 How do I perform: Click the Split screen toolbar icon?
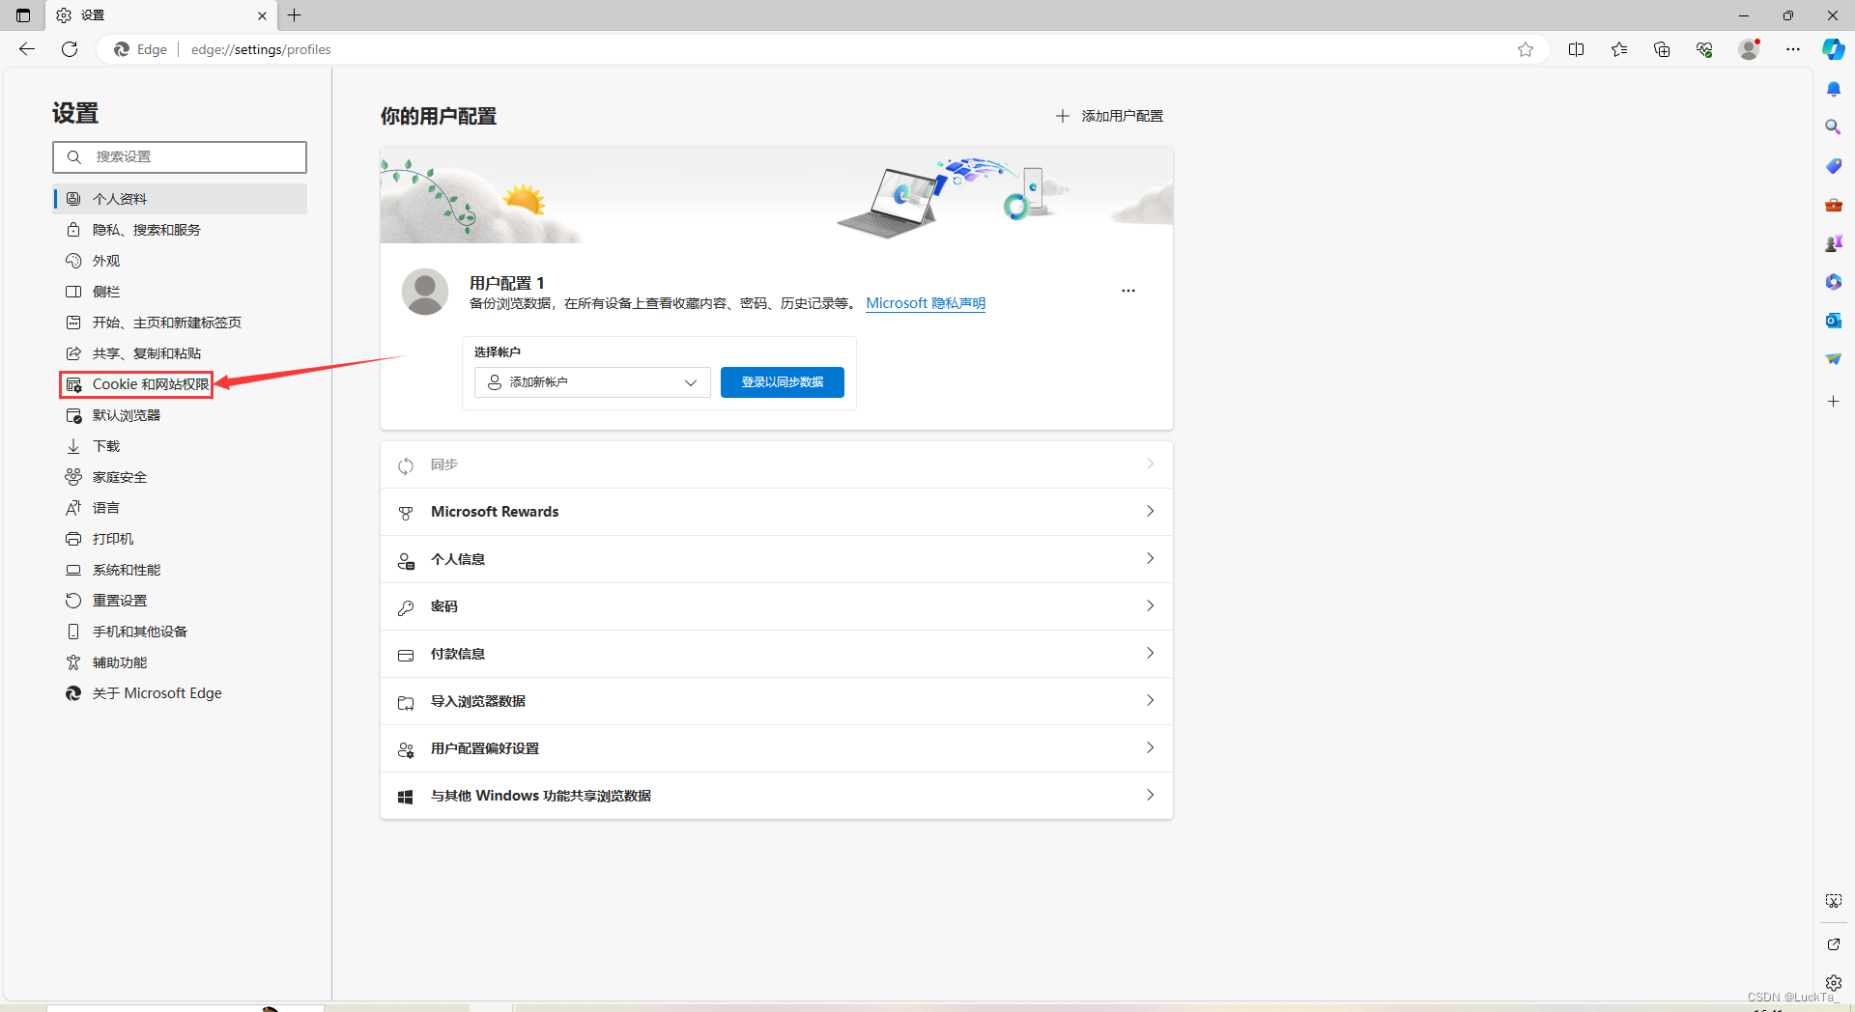tap(1577, 49)
